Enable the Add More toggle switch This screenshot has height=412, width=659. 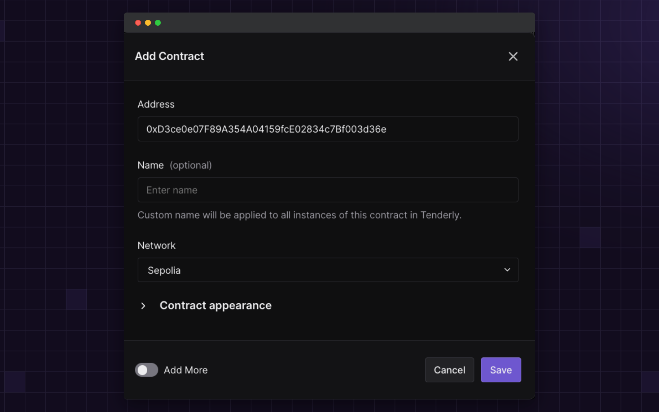(x=147, y=370)
